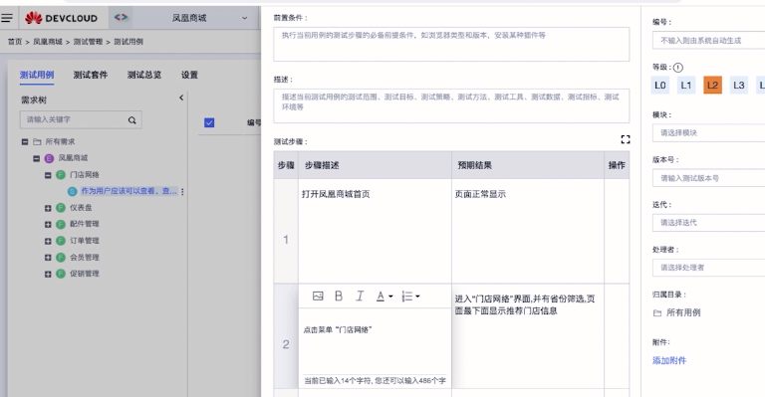
Task: Collapse the 需求树 panel arrow
Action: [181, 98]
